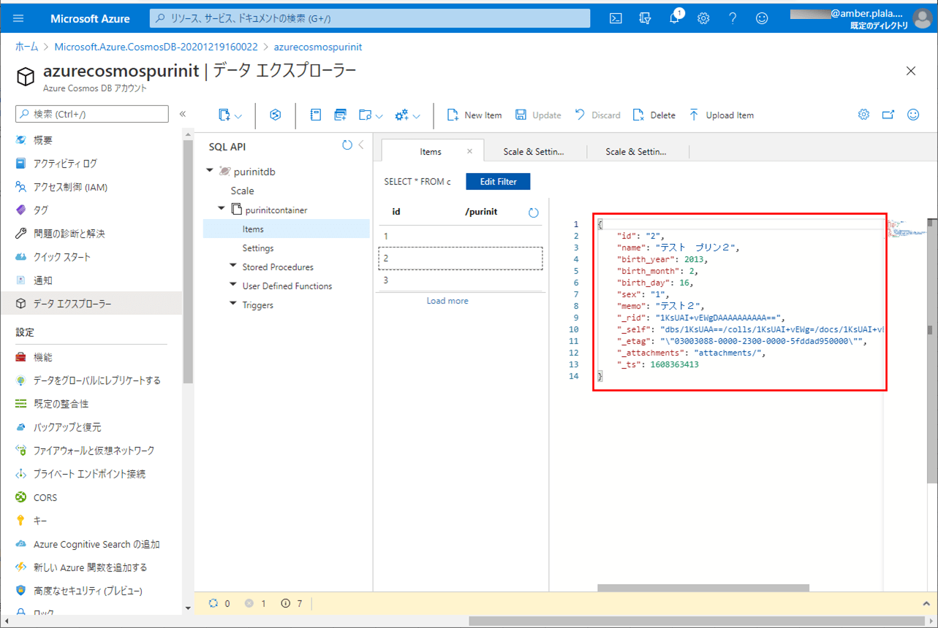Viewport: 938px width, 628px height.
Task: Expand User Defined Functions node
Action: point(233,285)
